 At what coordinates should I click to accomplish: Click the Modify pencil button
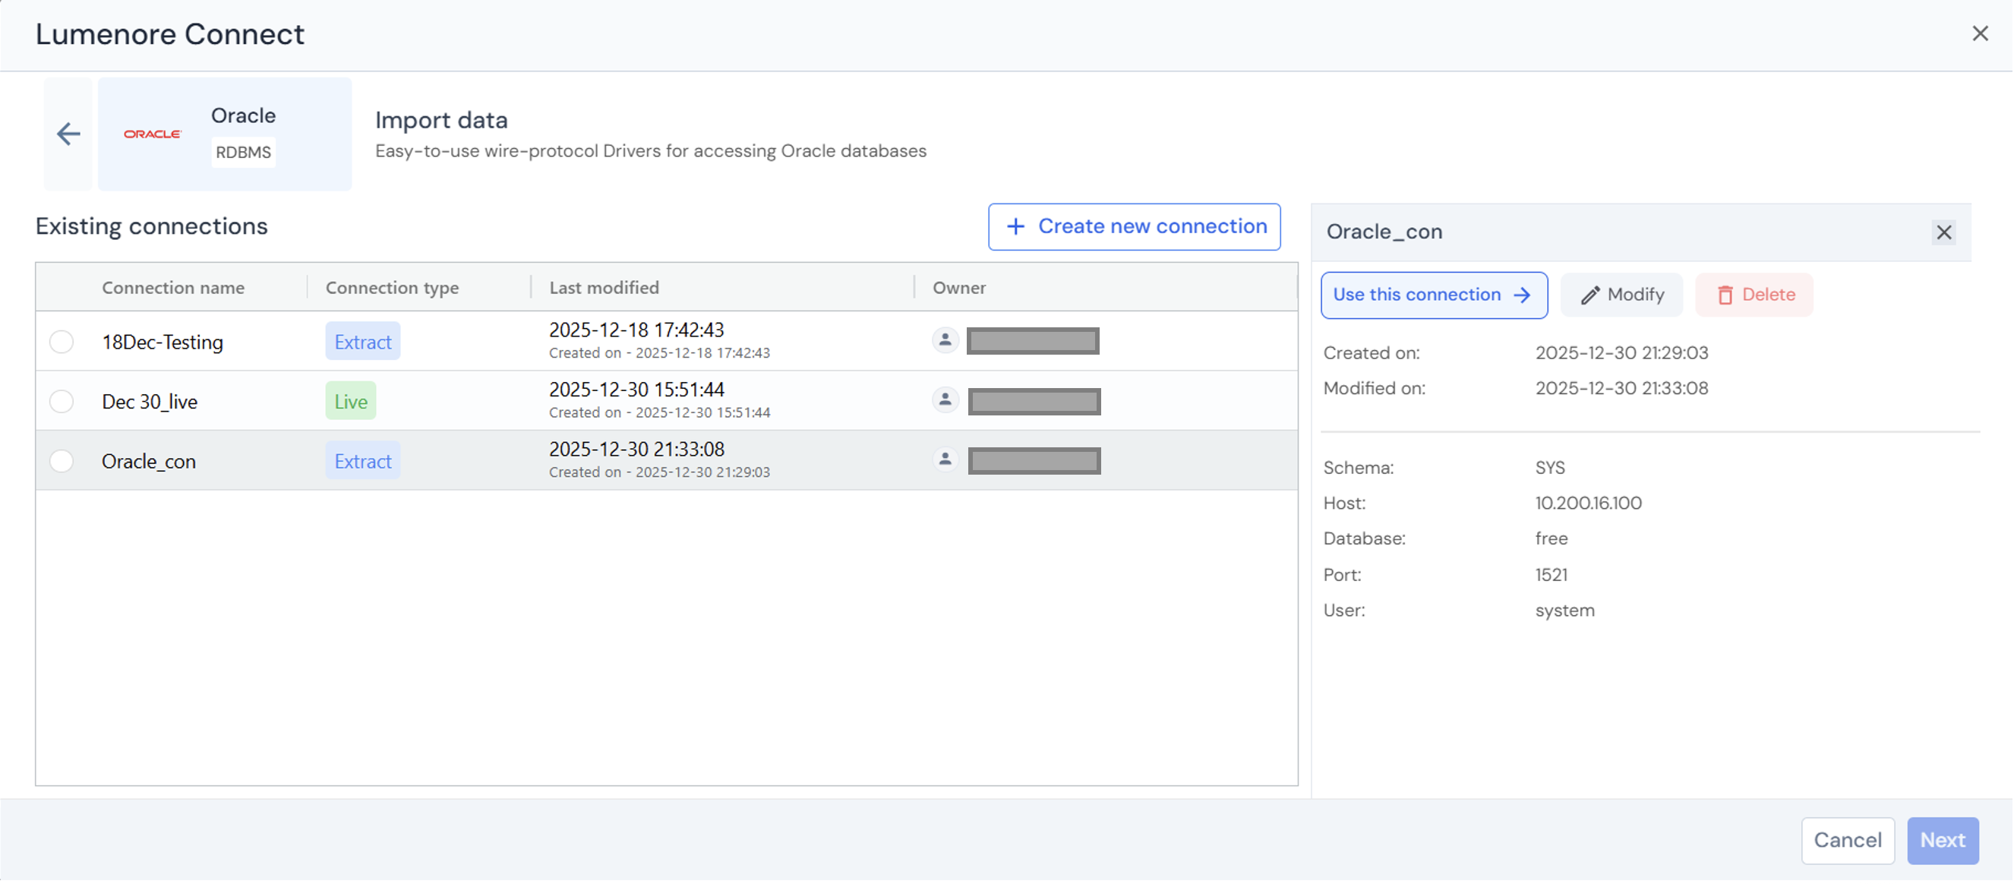coord(1621,295)
